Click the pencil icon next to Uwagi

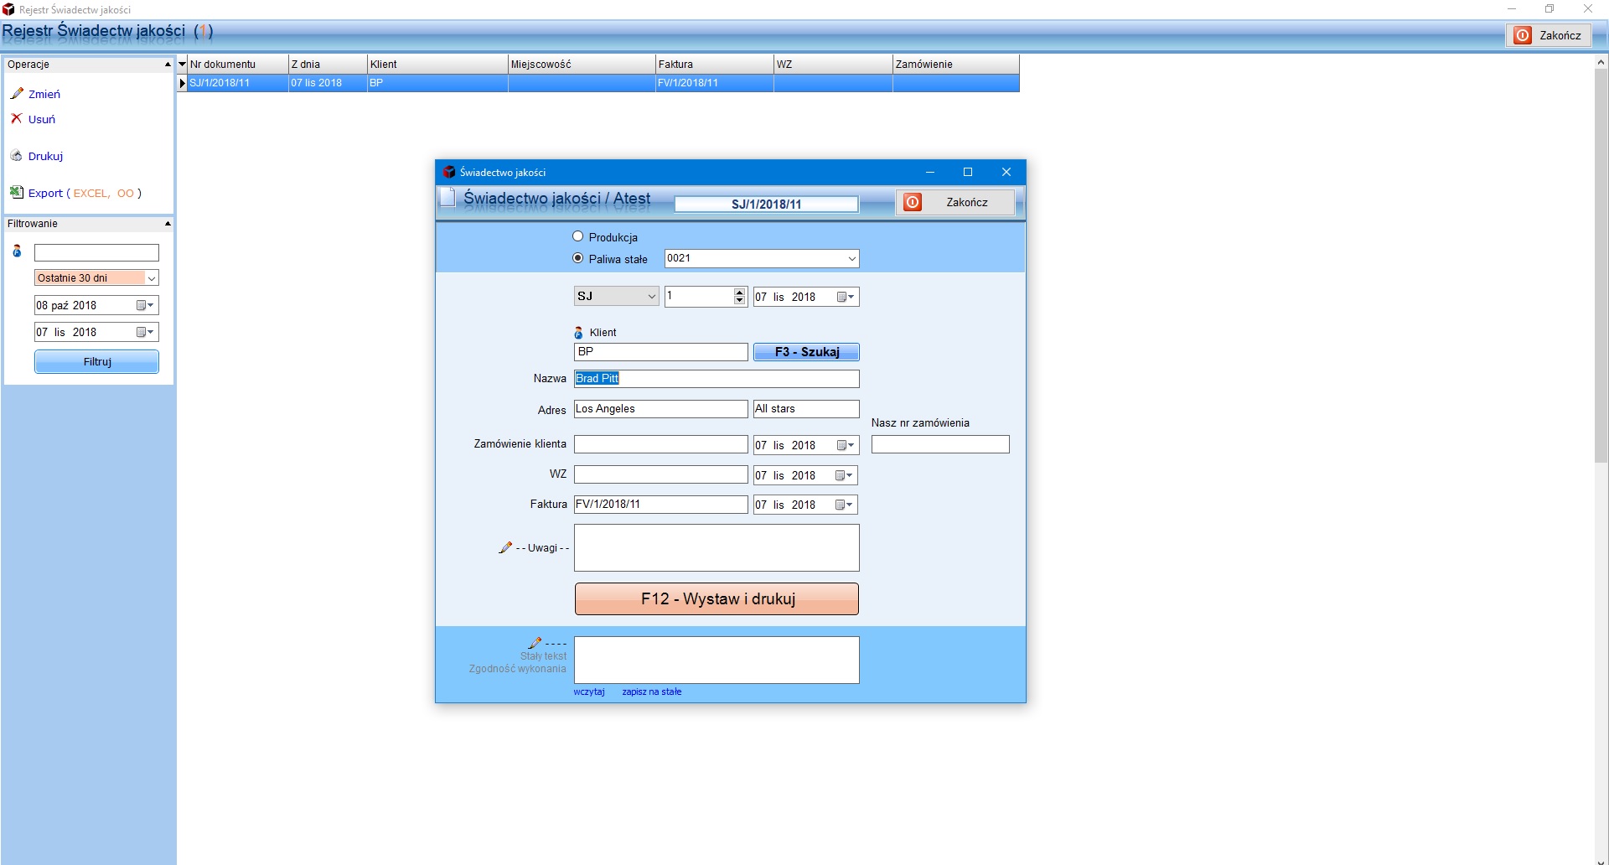(x=505, y=547)
